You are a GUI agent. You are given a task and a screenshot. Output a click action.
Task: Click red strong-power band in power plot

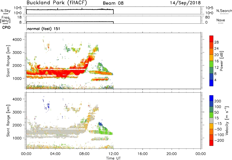[x=59, y=72]
